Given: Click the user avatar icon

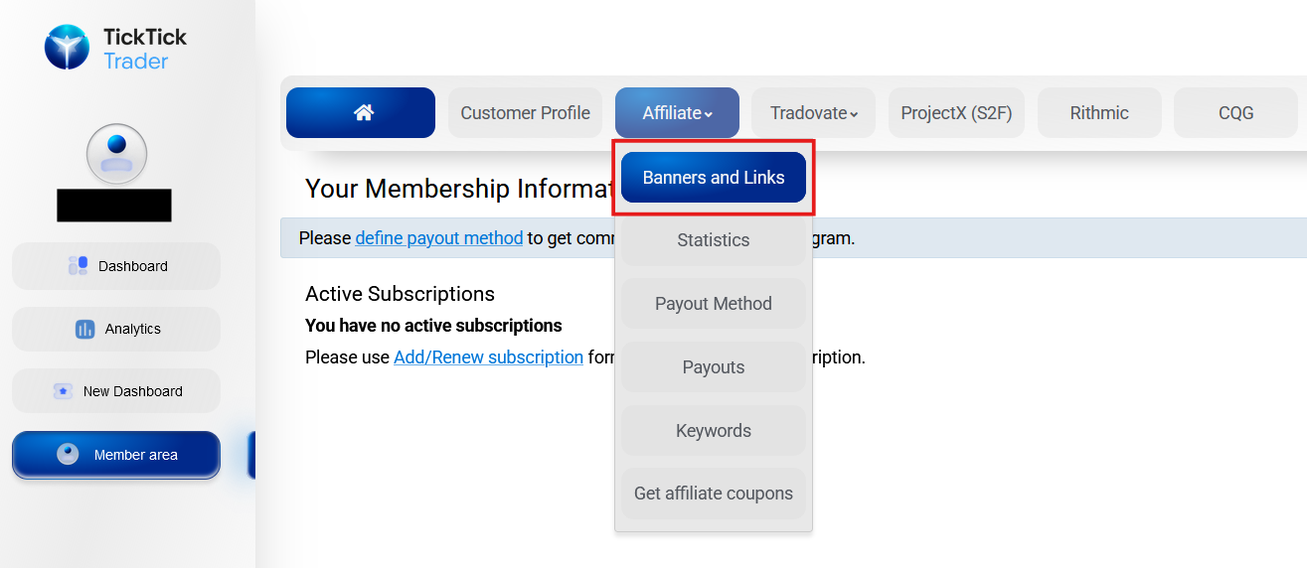Looking at the screenshot, I should coord(117,153).
